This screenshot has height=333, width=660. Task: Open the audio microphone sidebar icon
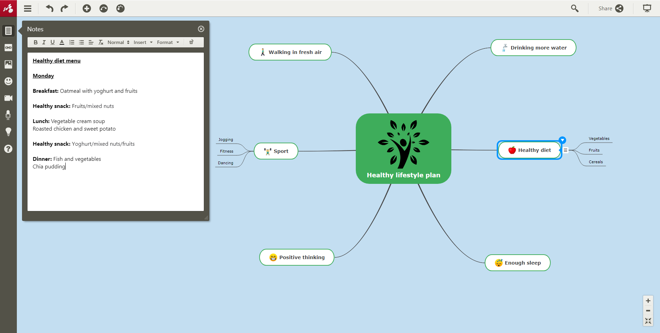8,115
